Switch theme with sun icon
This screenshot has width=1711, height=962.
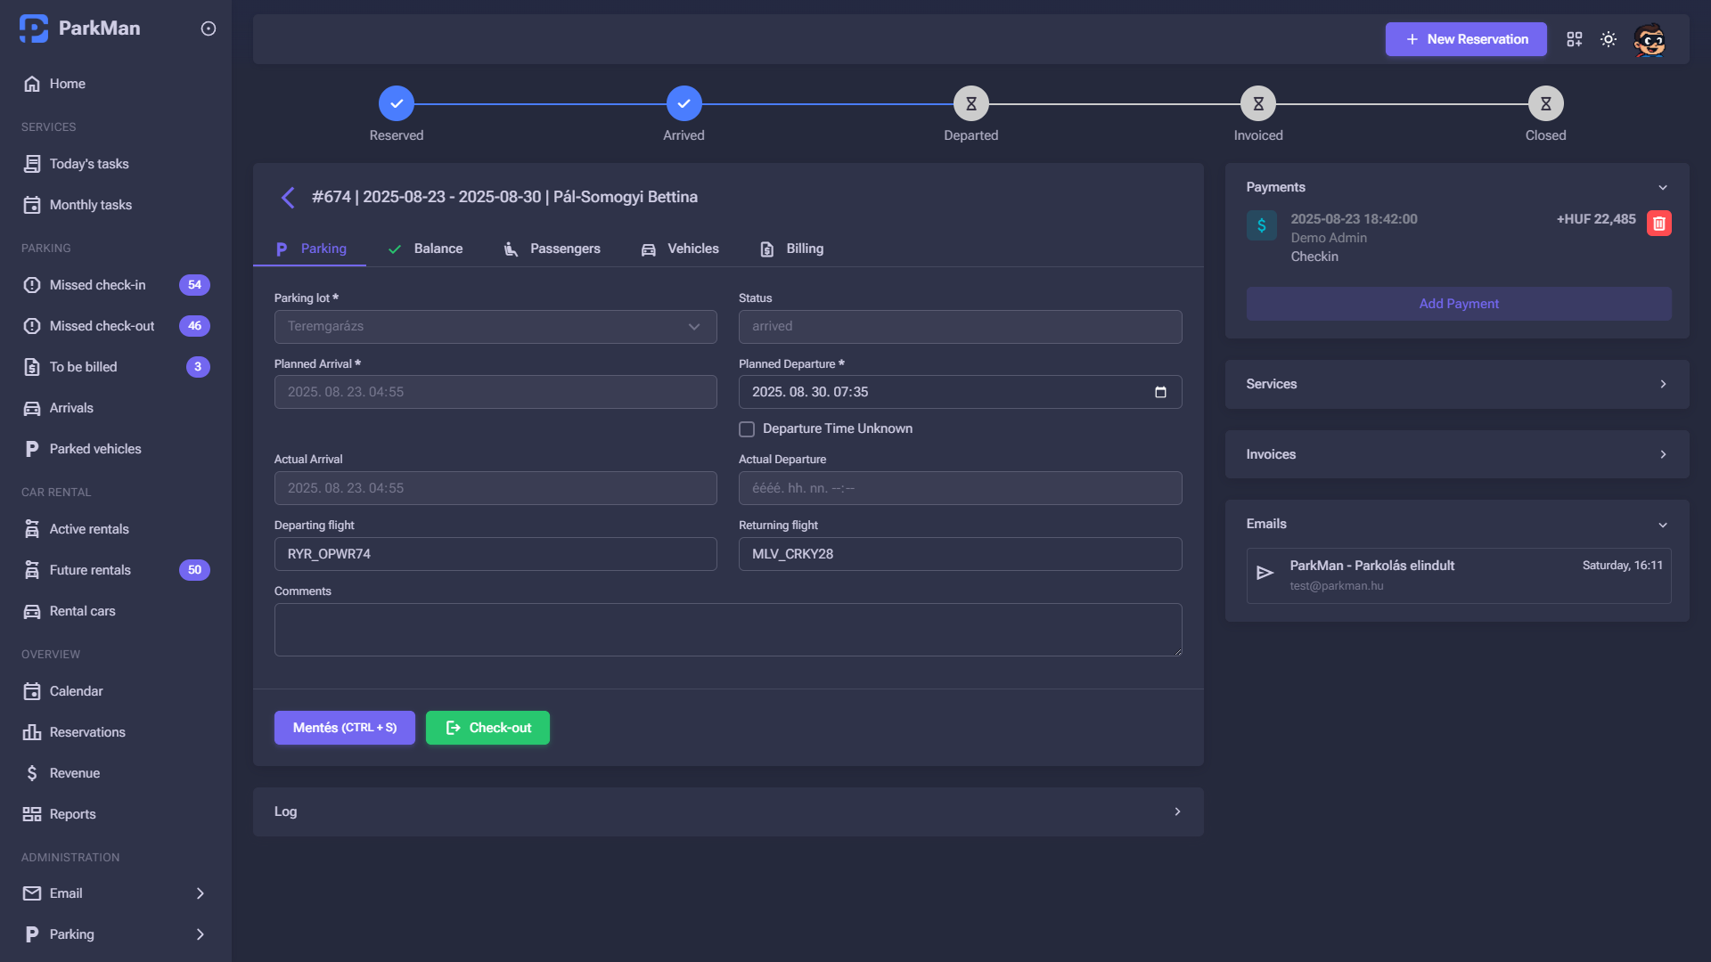(x=1609, y=39)
